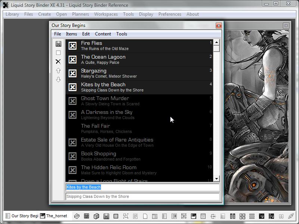299x224 pixels.
Task: Click the move item down arrow icon
Action: click(x=58, y=80)
